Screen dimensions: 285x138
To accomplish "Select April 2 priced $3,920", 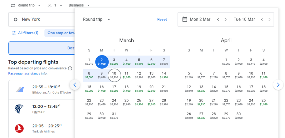I will [239, 62].
